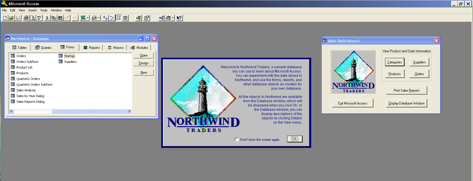This screenshot has height=181, width=473.
Task: Select the 'Product List' form
Action: click(x=21, y=67)
